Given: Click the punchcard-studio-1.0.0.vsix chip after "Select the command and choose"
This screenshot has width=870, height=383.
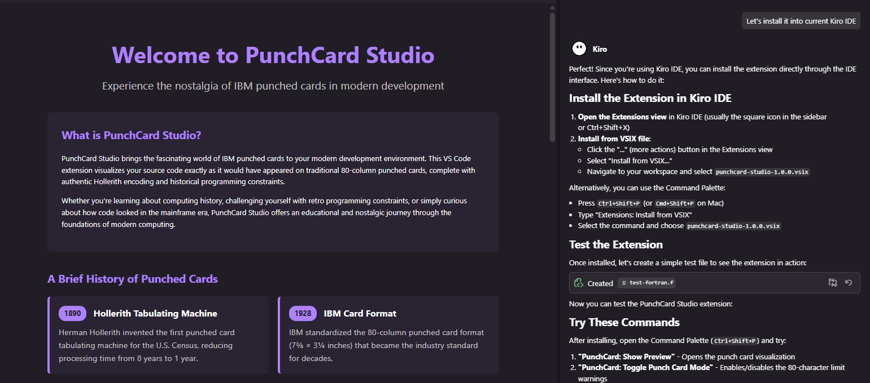Looking at the screenshot, I should point(734,226).
